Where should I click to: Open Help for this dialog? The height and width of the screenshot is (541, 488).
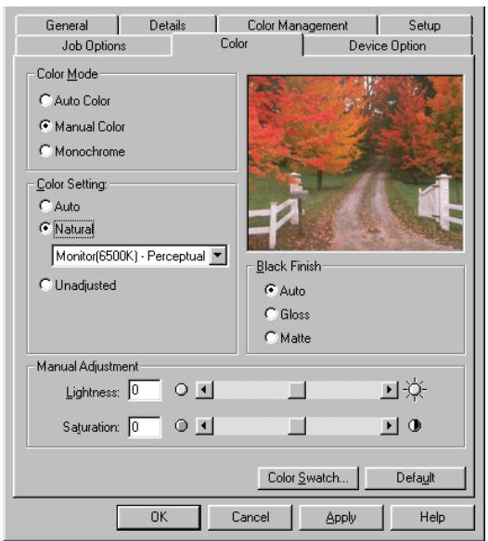(x=432, y=517)
